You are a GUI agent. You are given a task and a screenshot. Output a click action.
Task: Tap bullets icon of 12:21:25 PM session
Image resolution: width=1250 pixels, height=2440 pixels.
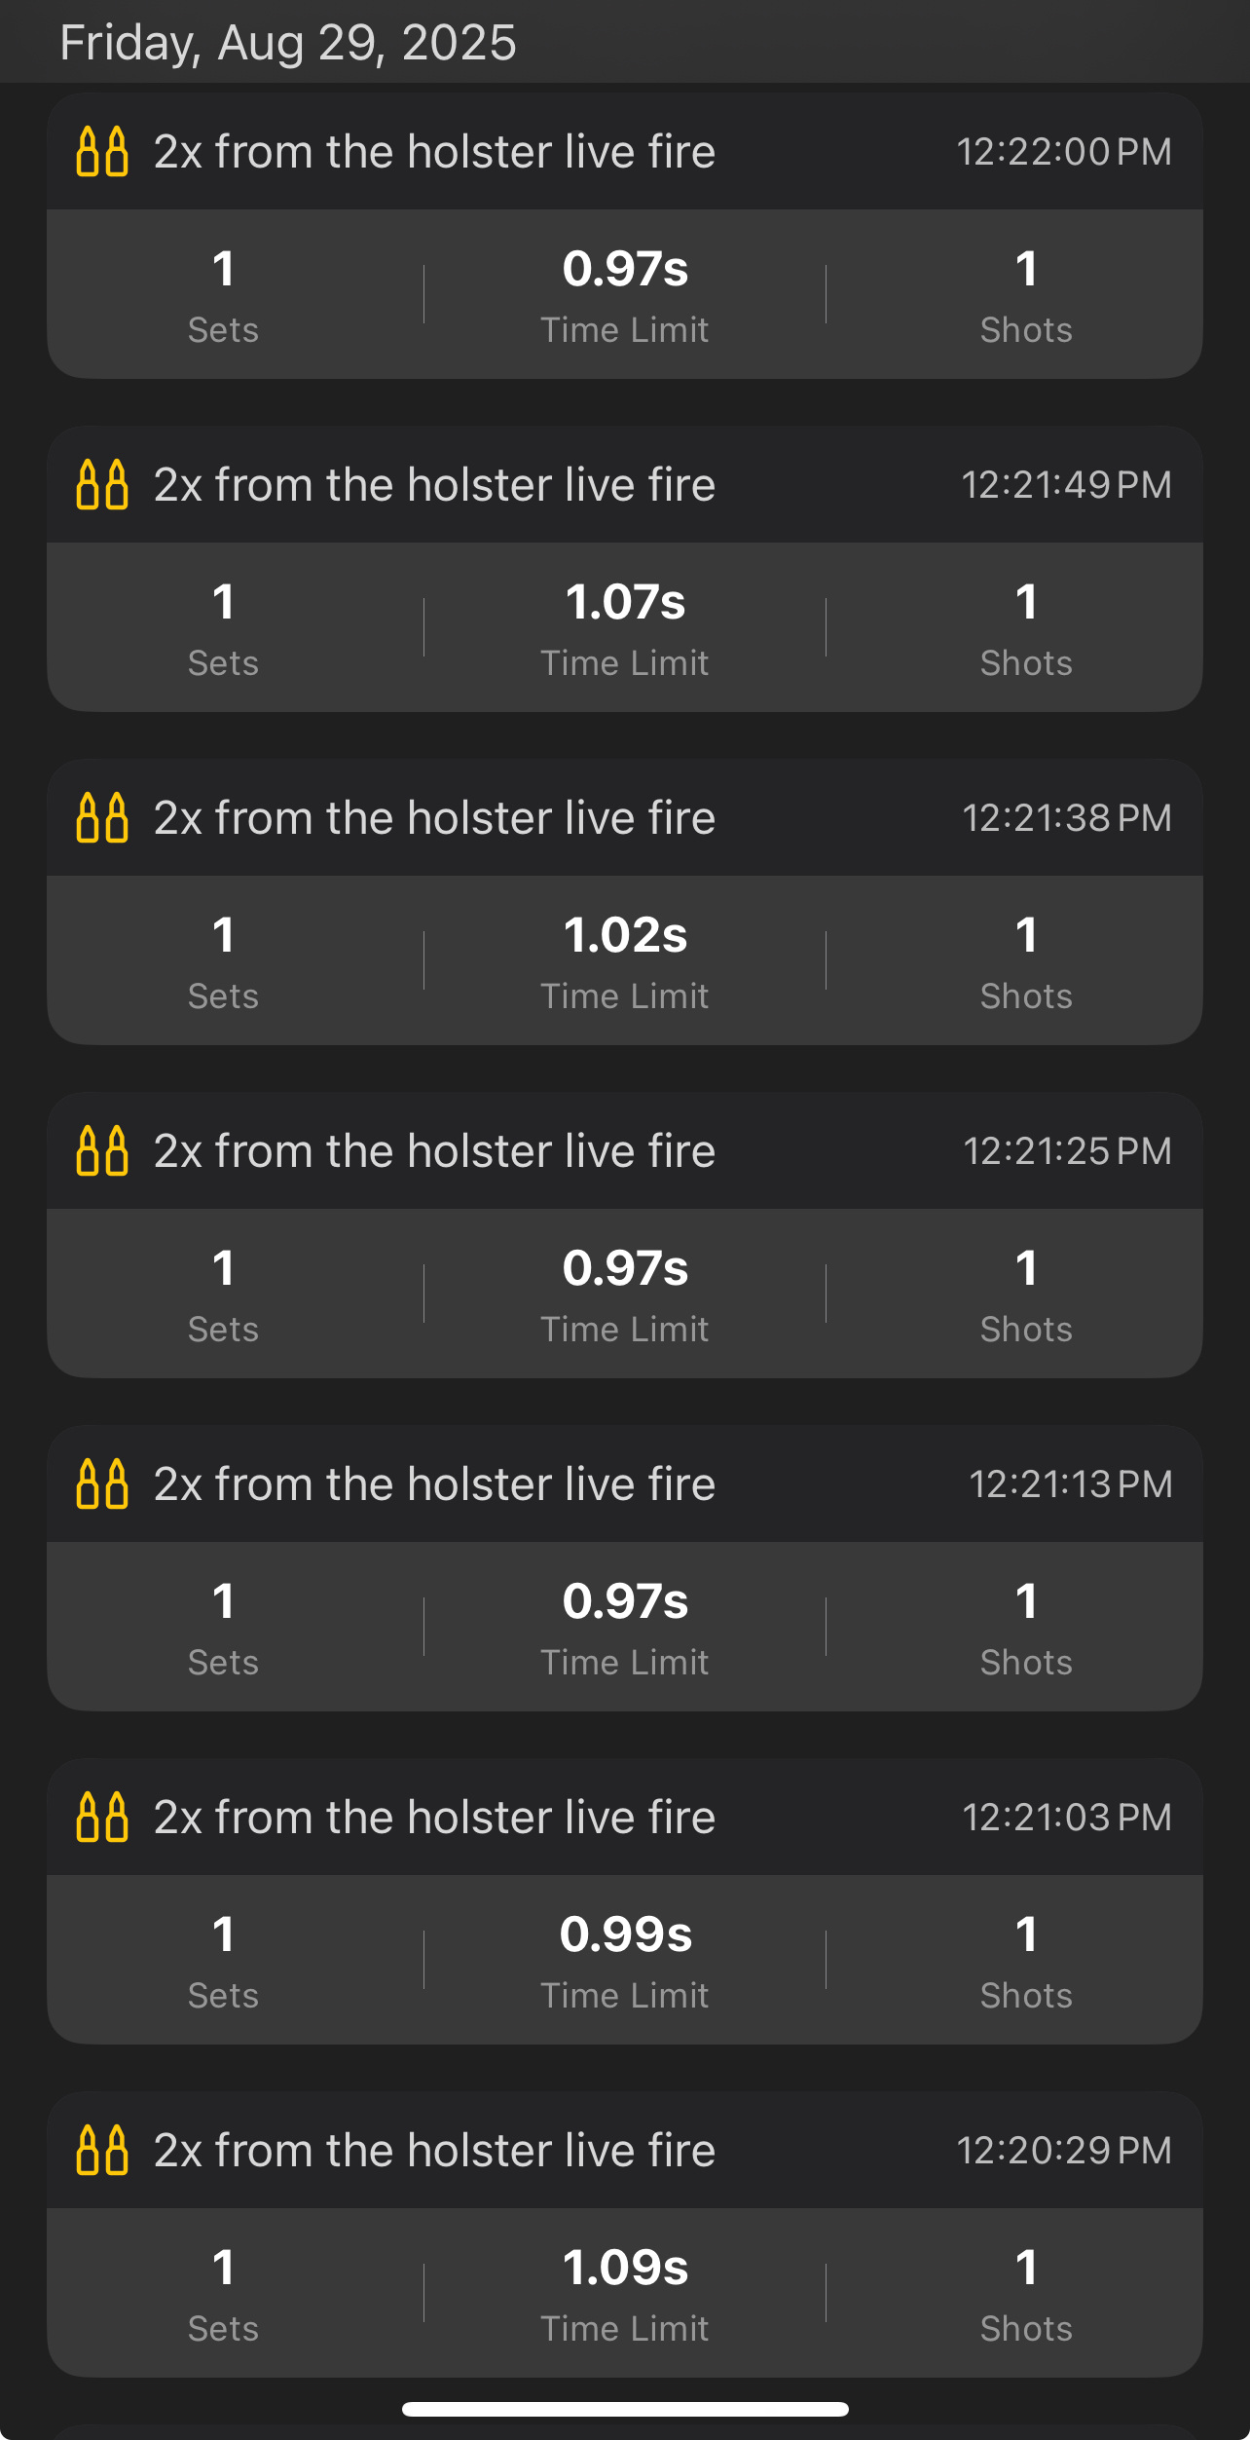coord(102,1151)
